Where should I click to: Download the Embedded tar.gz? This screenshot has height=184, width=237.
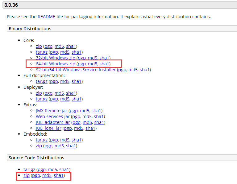42,140
